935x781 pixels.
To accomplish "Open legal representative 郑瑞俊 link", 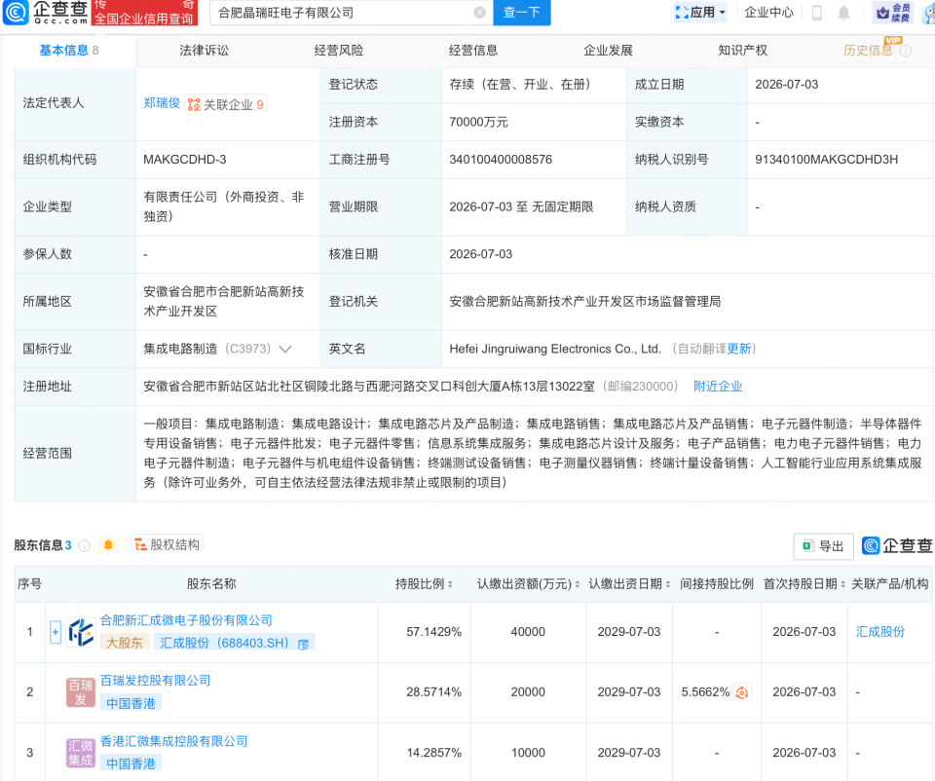I will [162, 103].
